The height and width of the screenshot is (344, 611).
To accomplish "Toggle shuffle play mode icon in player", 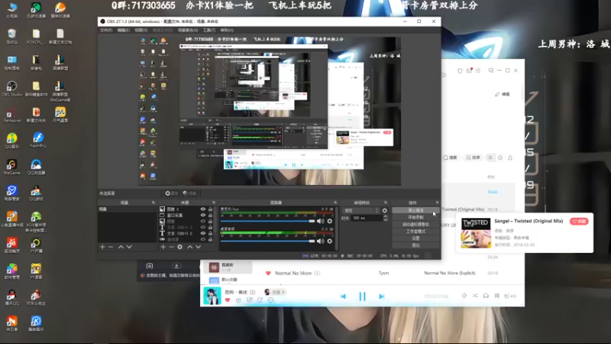I will coord(475,296).
